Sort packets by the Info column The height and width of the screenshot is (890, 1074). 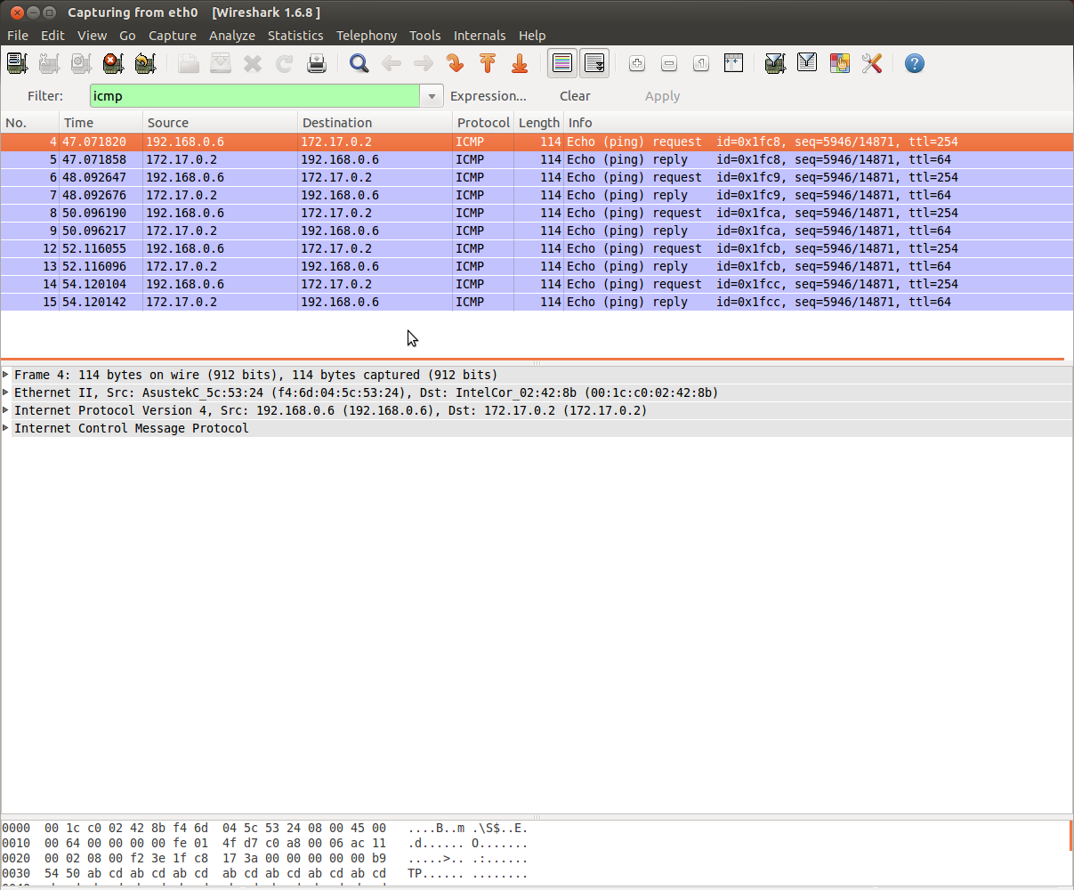[819, 123]
